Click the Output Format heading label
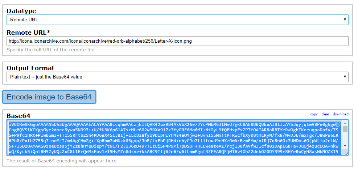Screen dimensions: 354x170 30,68
